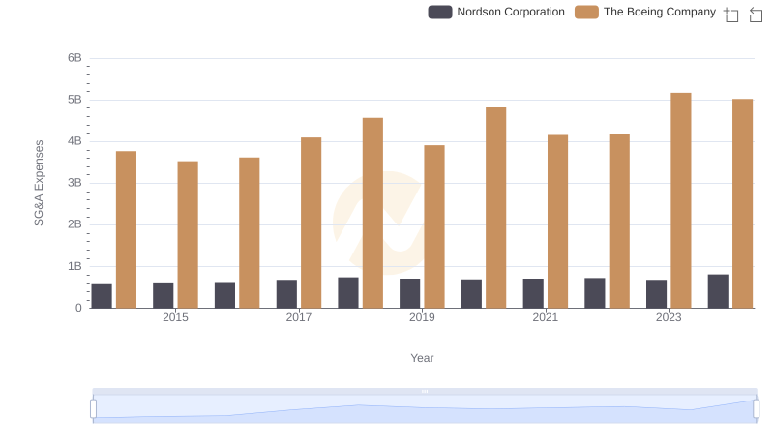Screen dimensions: 774x446
Task: Toggle The Boeing Company series in legend
Action: pos(645,12)
